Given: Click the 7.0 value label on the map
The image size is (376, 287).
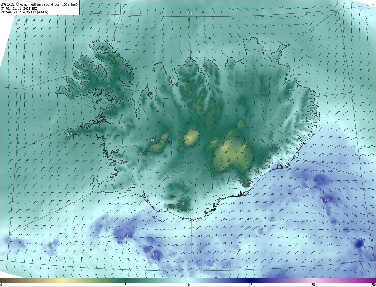Looking at the screenshot, I should pos(189,14).
